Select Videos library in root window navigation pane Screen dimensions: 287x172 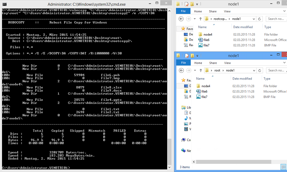click(188, 129)
